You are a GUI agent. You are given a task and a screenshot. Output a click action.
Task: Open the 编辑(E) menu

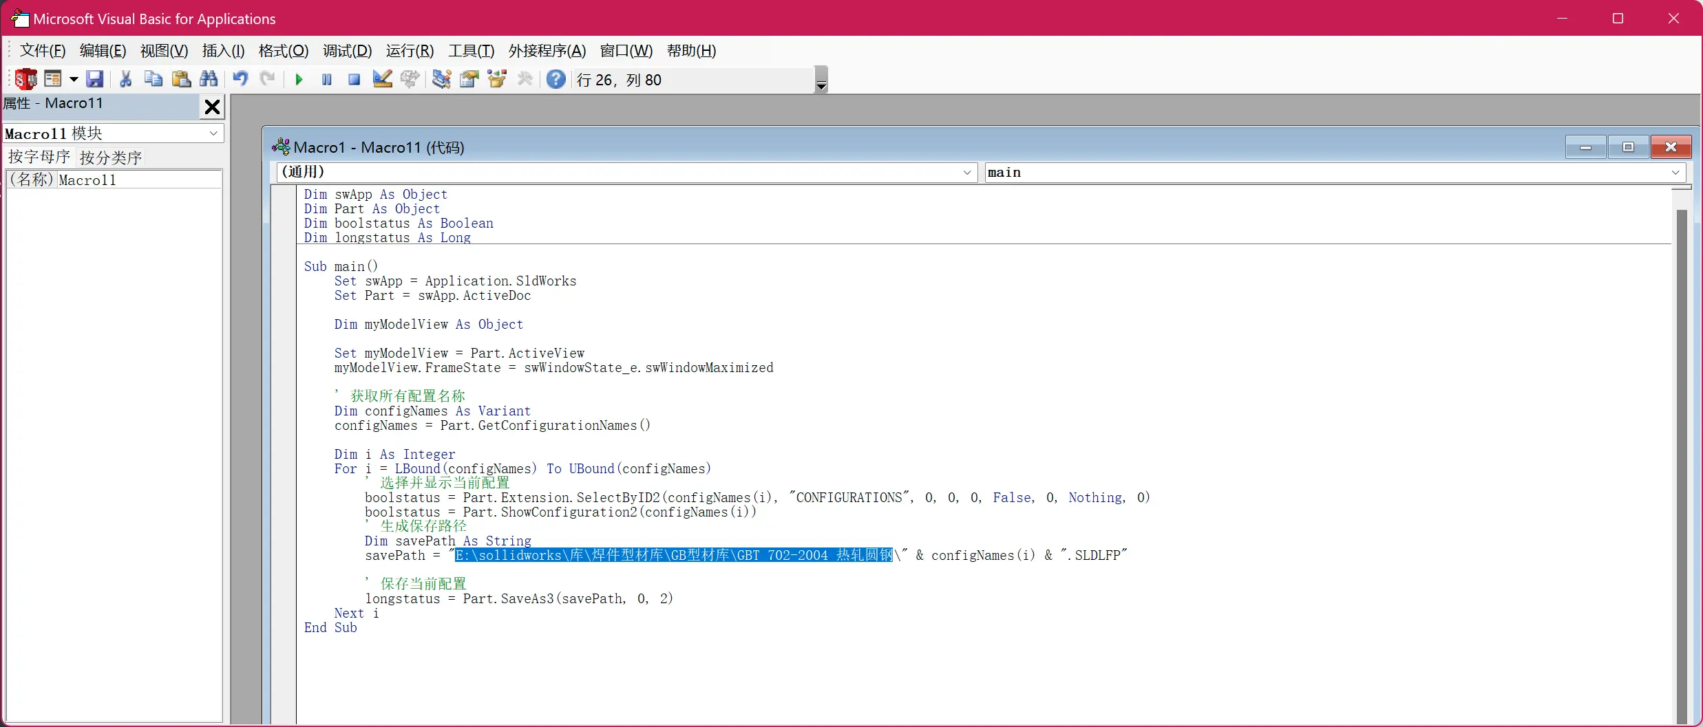[103, 51]
